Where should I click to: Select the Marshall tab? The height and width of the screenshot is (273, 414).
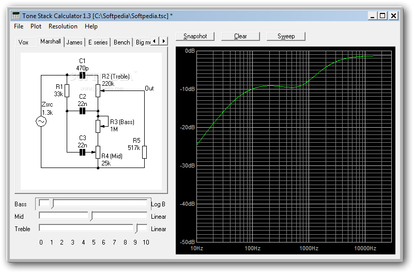(x=51, y=41)
